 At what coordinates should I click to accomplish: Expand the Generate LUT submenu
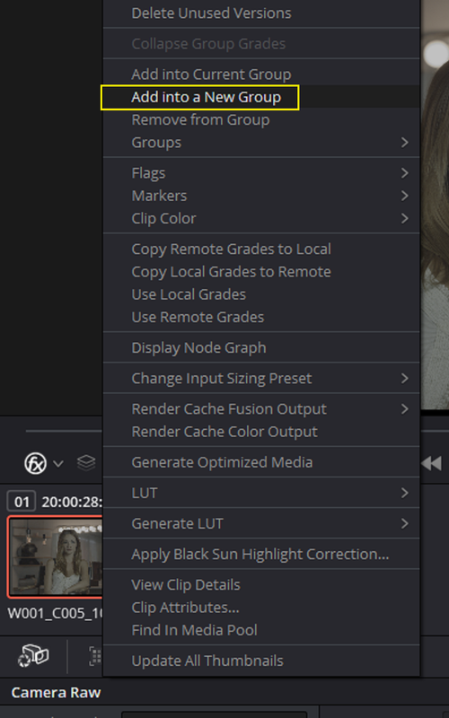point(261,523)
